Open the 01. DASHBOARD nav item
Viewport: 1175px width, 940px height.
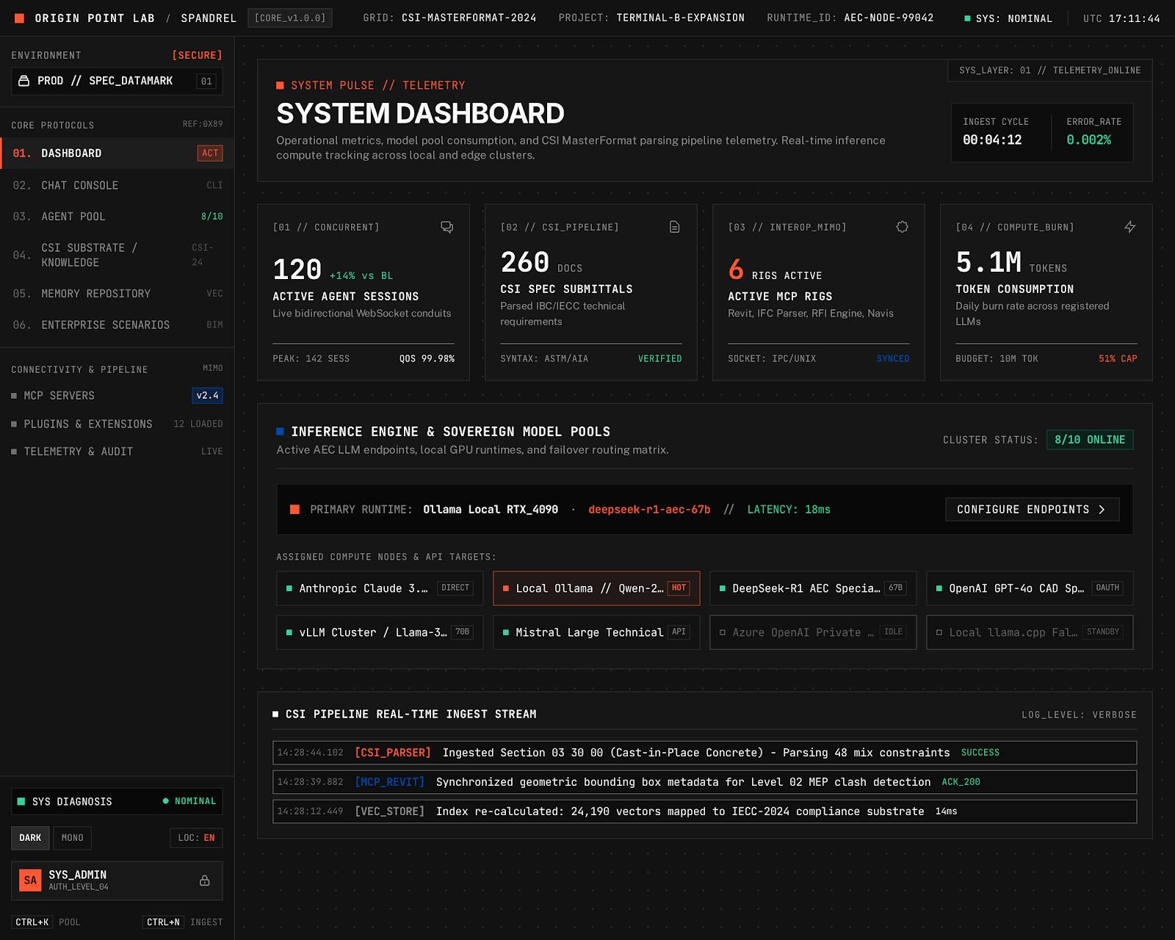pyautogui.click(x=117, y=153)
